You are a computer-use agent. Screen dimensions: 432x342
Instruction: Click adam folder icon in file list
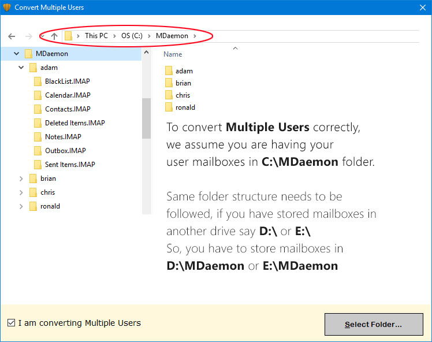[x=169, y=71]
